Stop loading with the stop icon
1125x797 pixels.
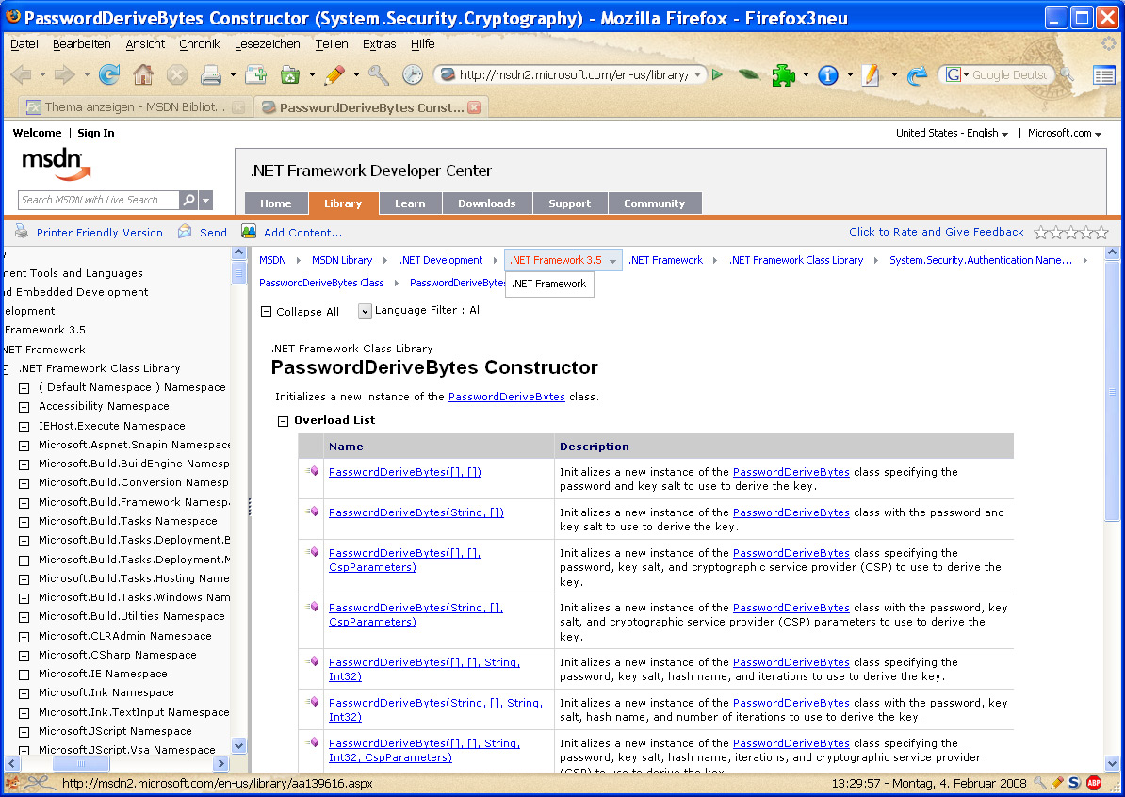[176, 74]
